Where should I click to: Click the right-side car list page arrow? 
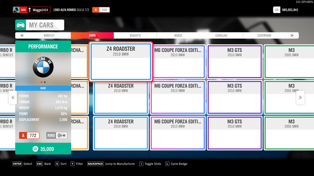click(300, 98)
